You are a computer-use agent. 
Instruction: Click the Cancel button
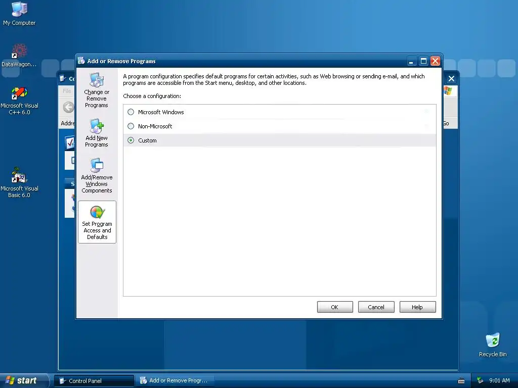tap(376, 307)
